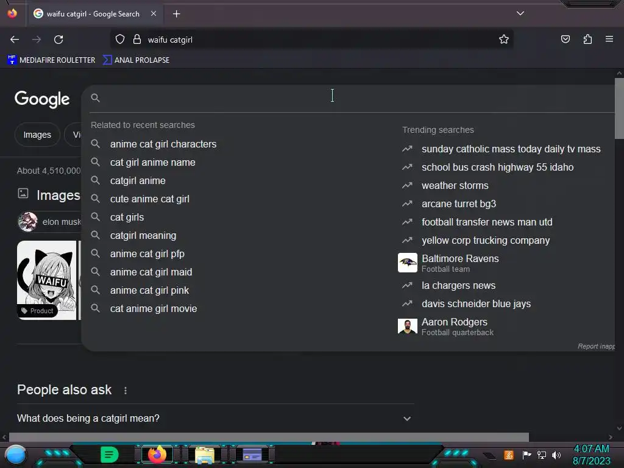Switch to the Images results tab
This screenshot has width=624, height=468.
(x=37, y=135)
